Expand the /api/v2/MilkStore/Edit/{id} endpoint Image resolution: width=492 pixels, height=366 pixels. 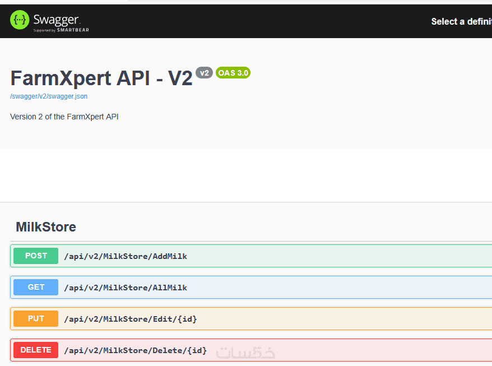click(x=131, y=319)
